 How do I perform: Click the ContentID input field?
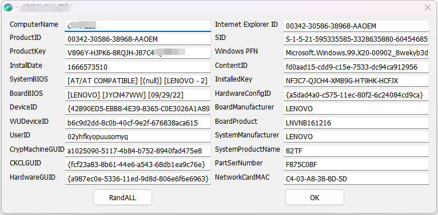tap(356, 67)
